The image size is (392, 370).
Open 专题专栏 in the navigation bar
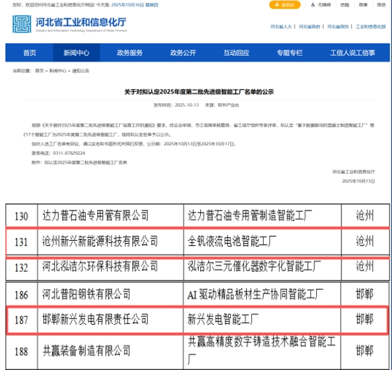click(289, 52)
